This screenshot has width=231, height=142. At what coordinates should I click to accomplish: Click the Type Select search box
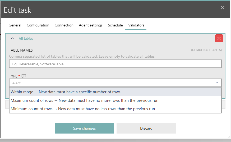tap(111, 83)
